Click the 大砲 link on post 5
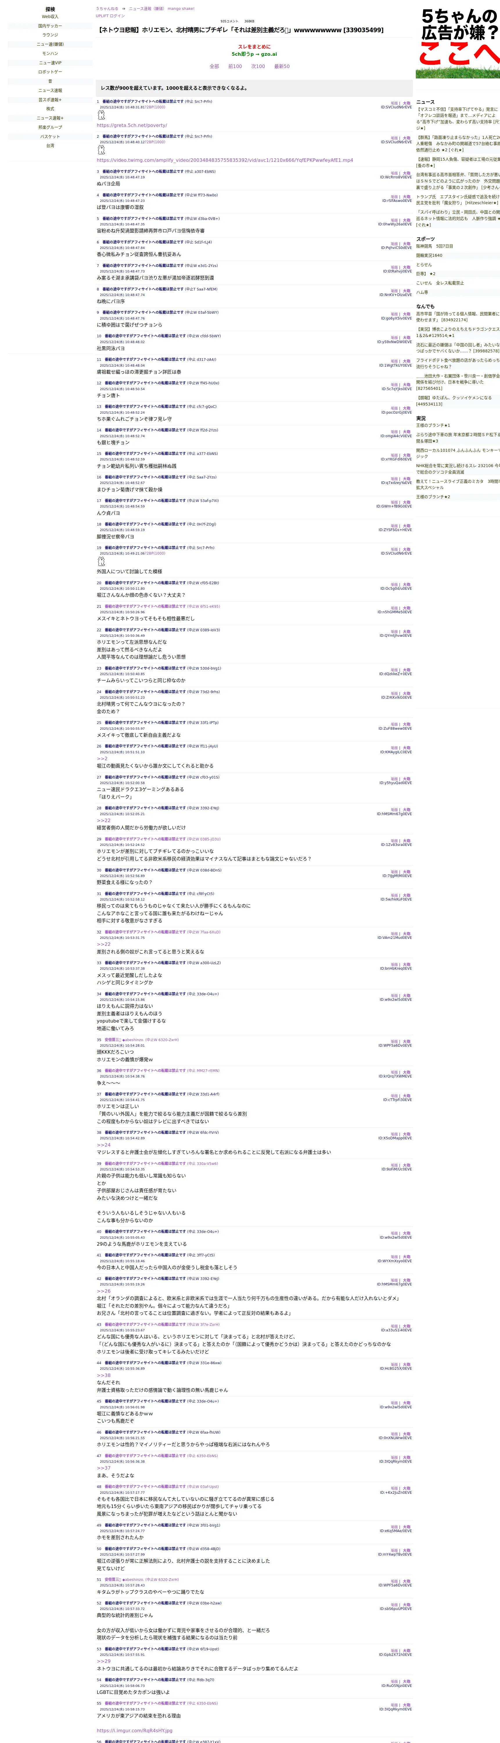The image size is (500, 1743). pos(407,220)
